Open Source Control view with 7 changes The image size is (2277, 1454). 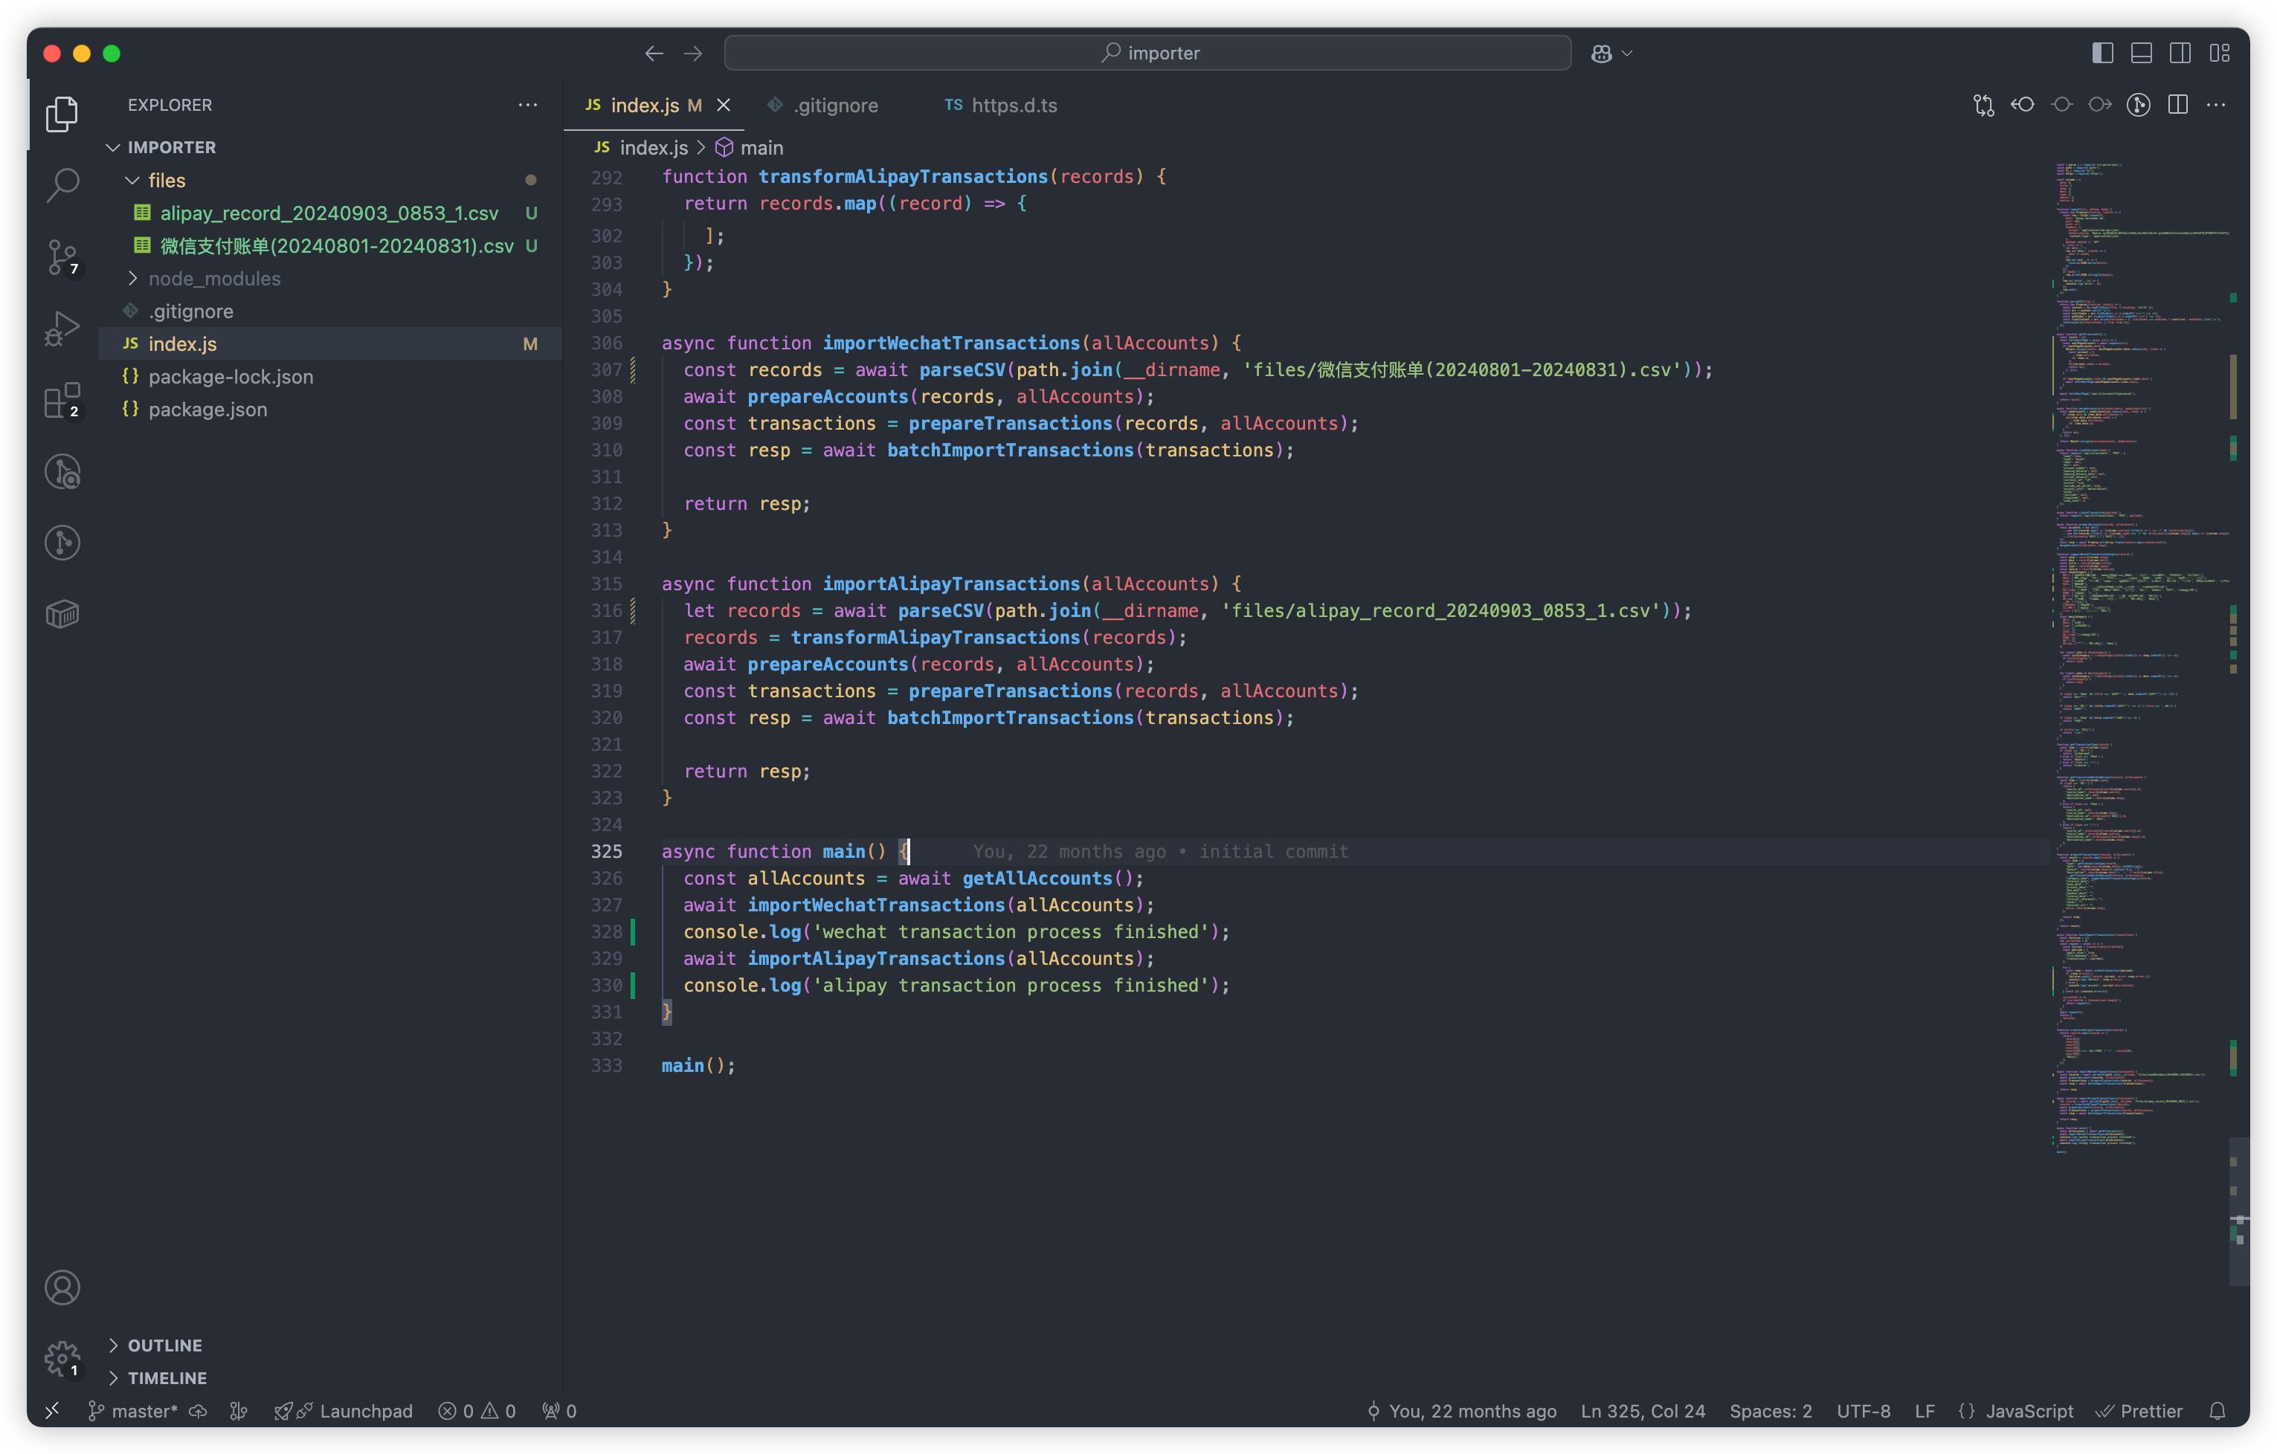tap(62, 255)
